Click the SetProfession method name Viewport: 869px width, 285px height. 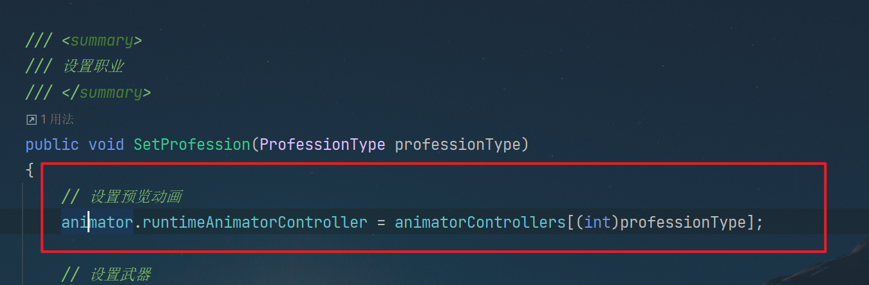192,145
